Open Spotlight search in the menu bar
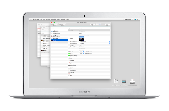The width and height of the screenshot is (169, 111). coord(133,20)
